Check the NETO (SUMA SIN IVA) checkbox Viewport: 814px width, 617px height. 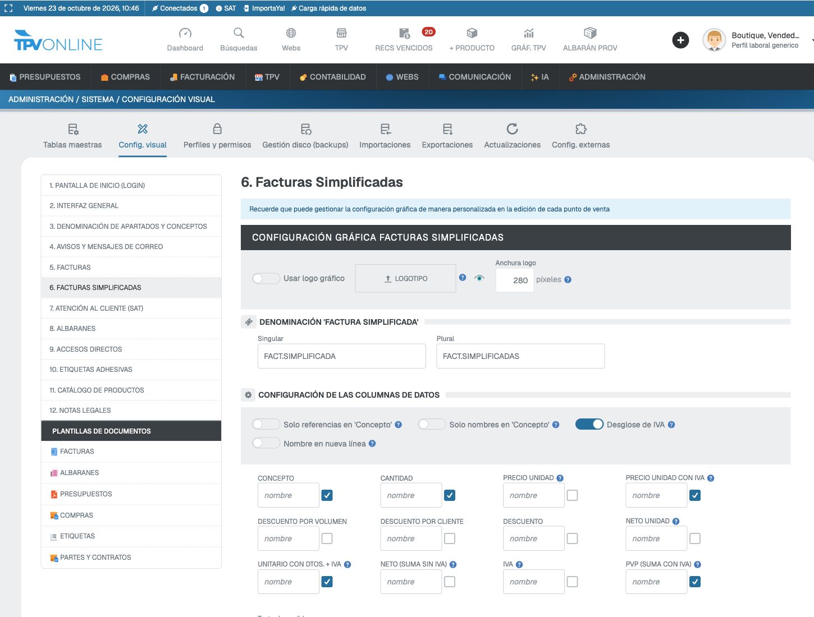[x=450, y=582]
